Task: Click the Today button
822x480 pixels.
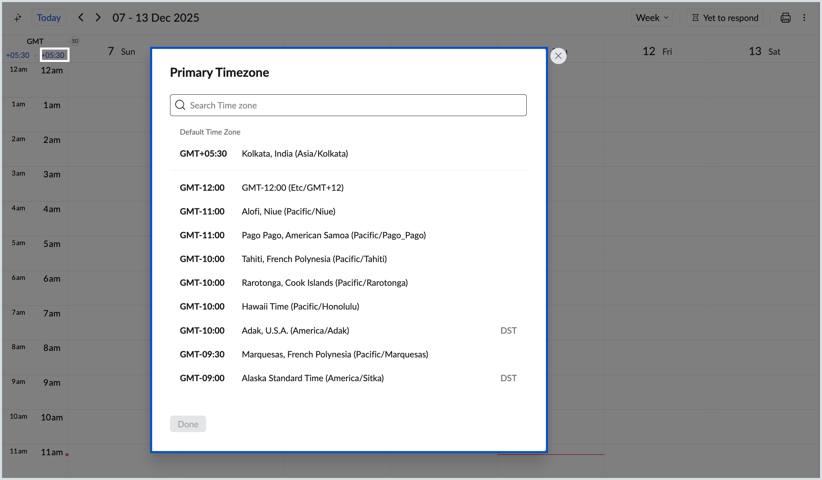Action: (49, 17)
